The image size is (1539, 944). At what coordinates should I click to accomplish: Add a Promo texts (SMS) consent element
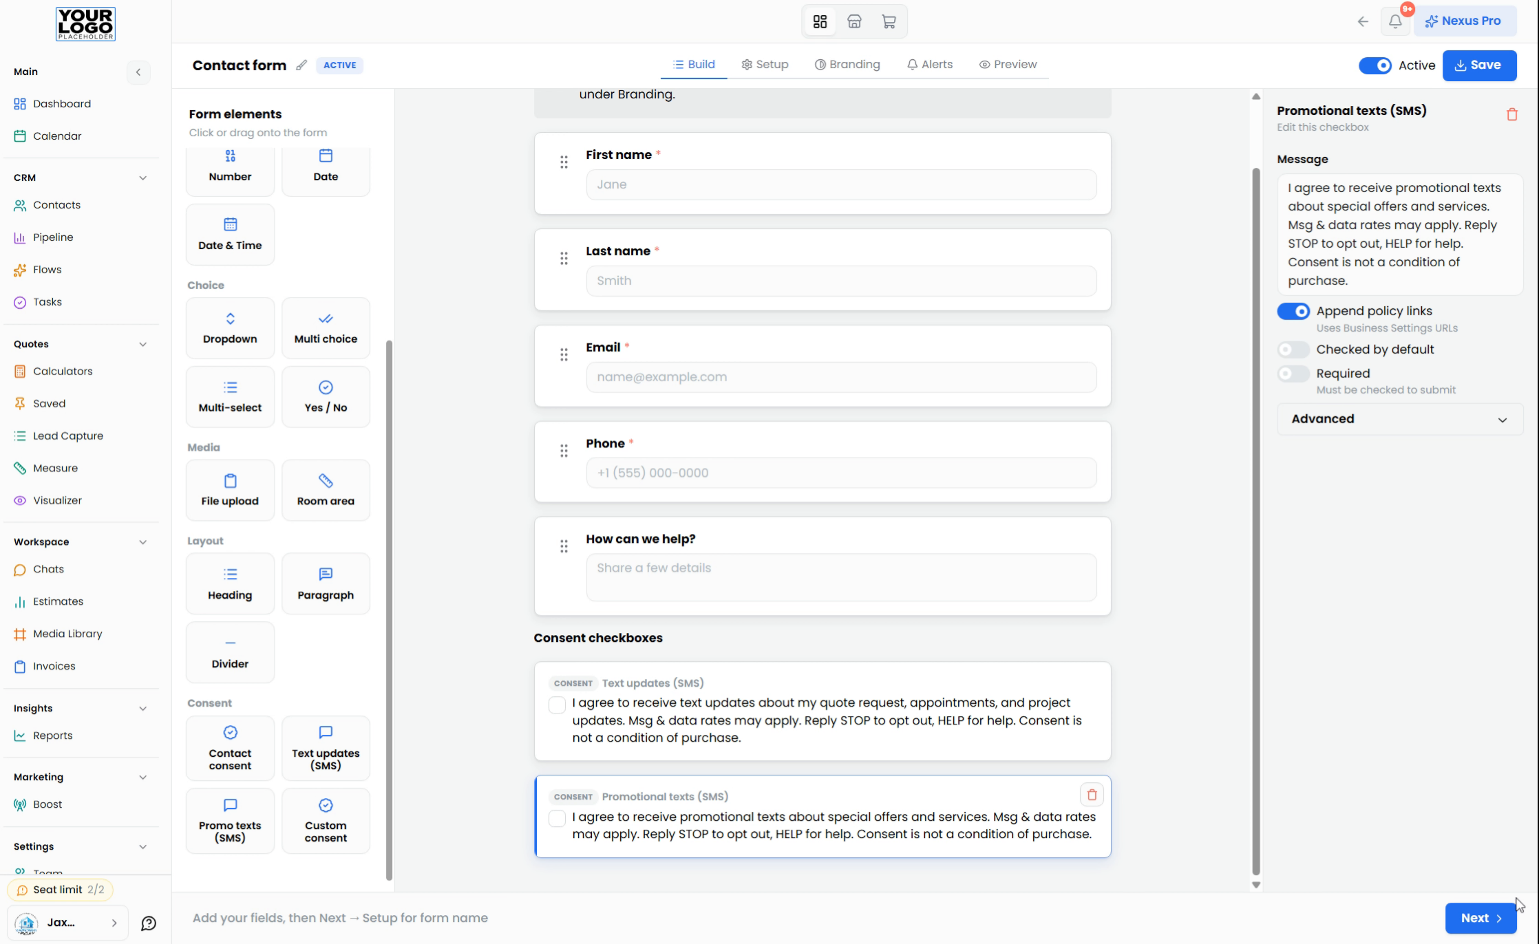pos(230,821)
